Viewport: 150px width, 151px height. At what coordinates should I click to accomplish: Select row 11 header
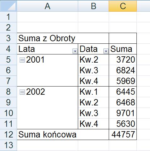pos(9,124)
